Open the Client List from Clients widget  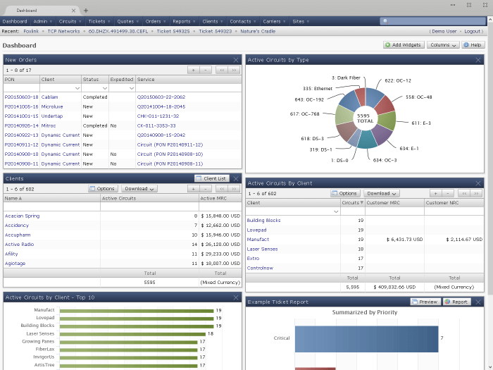coord(211,179)
